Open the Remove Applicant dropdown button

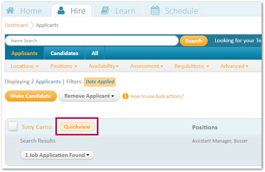tap(89, 96)
